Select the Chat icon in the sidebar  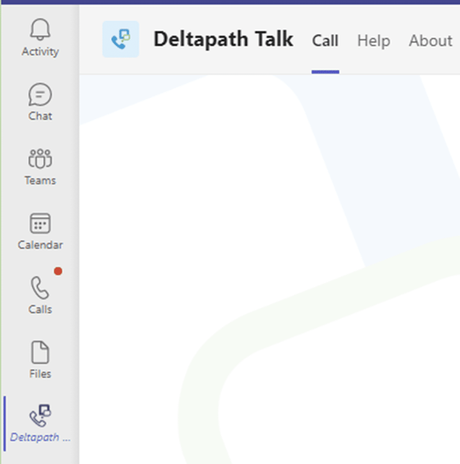pos(40,95)
